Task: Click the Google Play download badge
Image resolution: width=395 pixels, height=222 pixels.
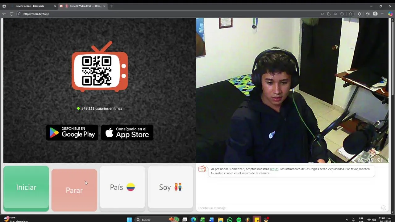Action: (72, 133)
